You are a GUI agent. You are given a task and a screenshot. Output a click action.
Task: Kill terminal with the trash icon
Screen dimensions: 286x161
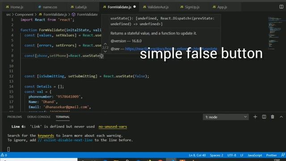(x=273, y=117)
